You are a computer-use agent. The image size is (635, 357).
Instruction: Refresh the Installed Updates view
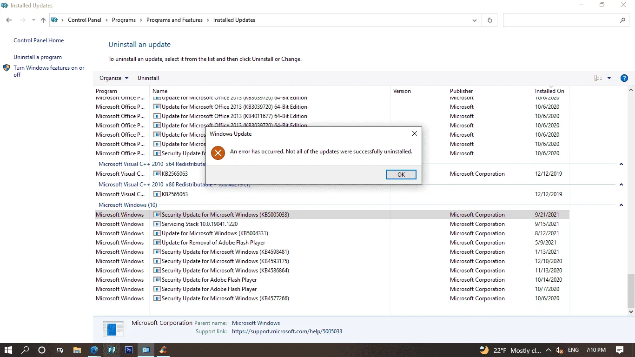pyautogui.click(x=489, y=20)
